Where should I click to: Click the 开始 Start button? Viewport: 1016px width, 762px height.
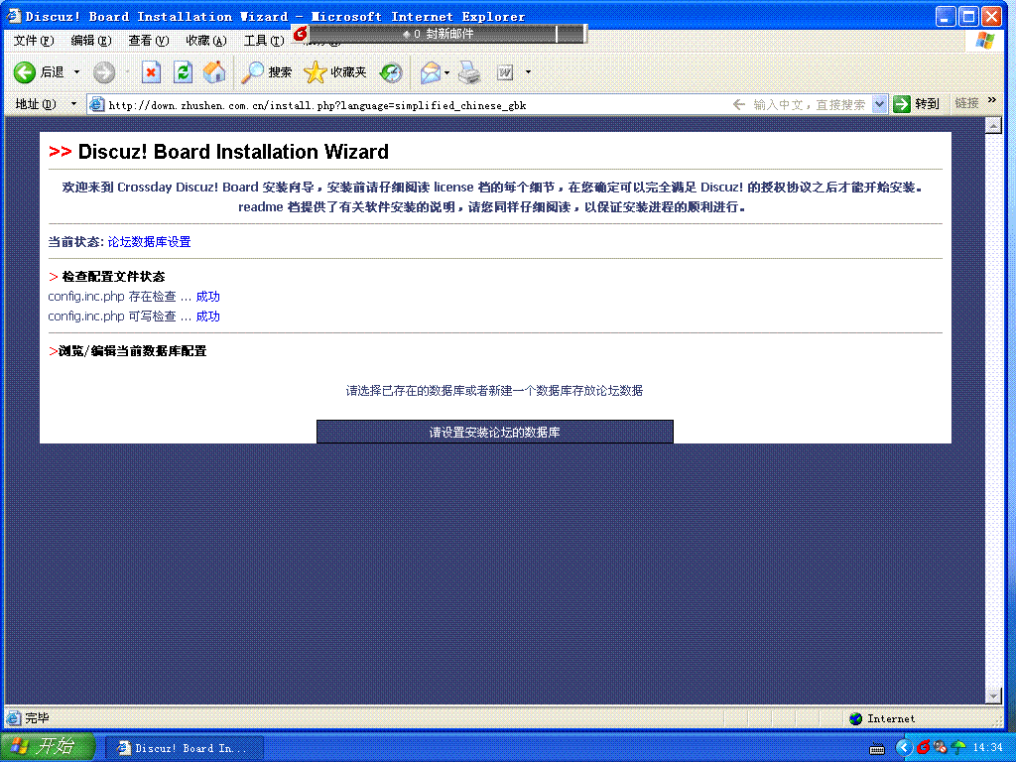click(x=48, y=746)
